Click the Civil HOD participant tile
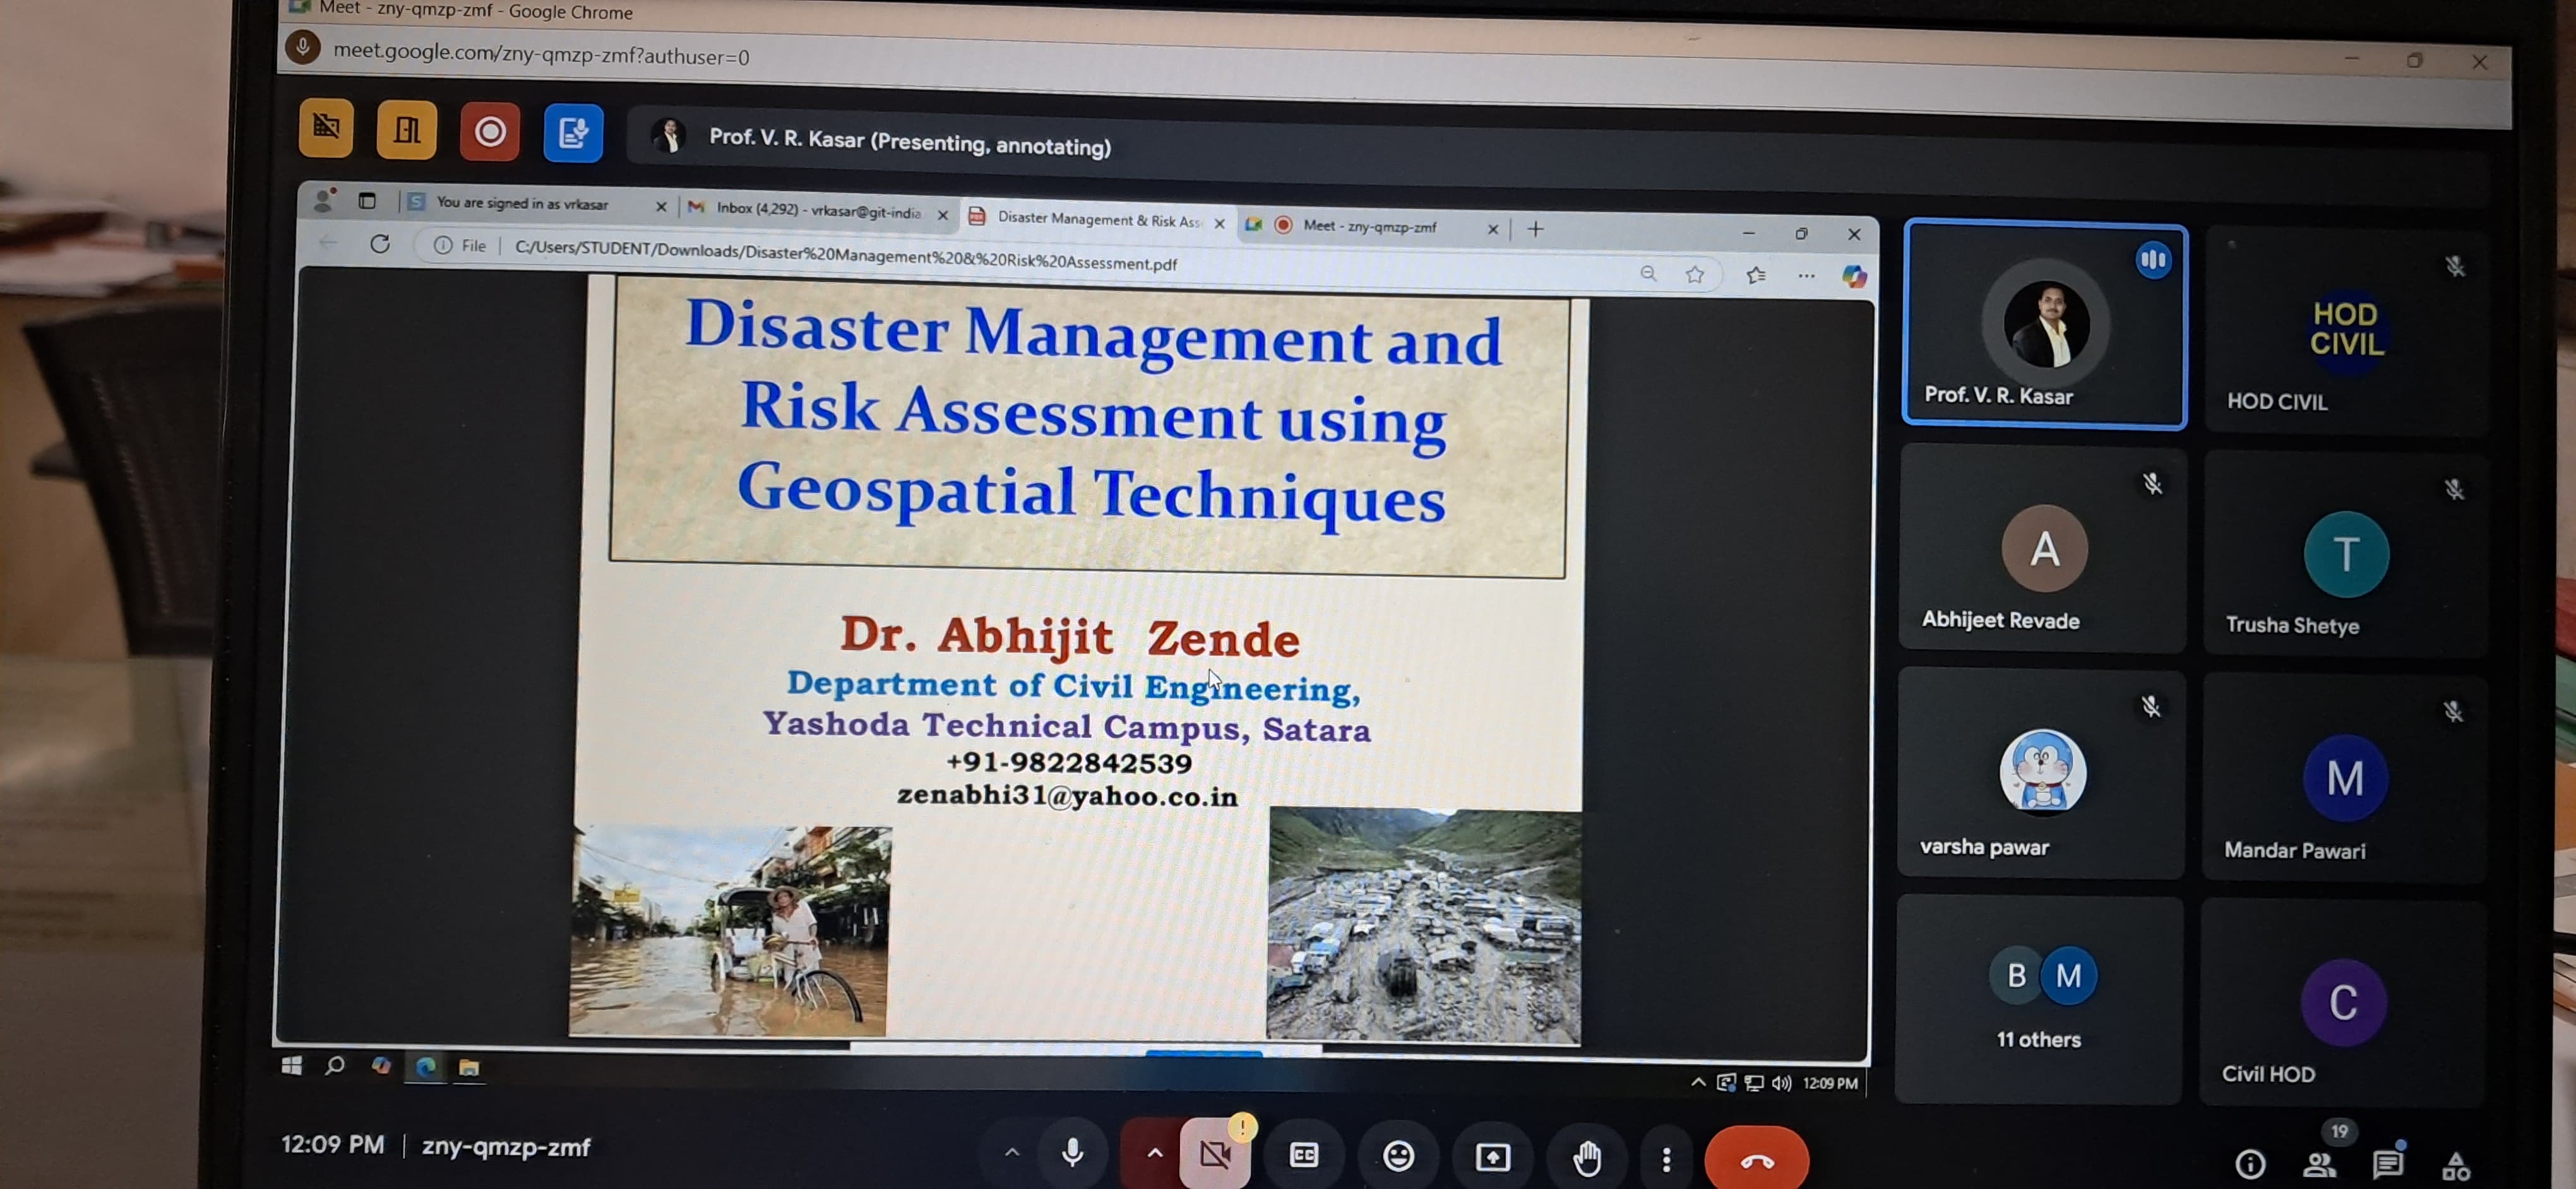Screen dimensions: 2576x1189 [2342, 1002]
